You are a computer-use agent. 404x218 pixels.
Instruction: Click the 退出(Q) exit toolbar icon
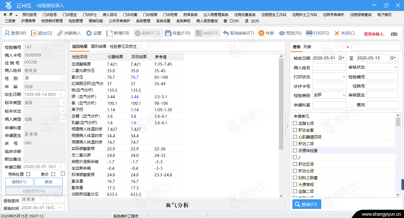(x=34, y=33)
